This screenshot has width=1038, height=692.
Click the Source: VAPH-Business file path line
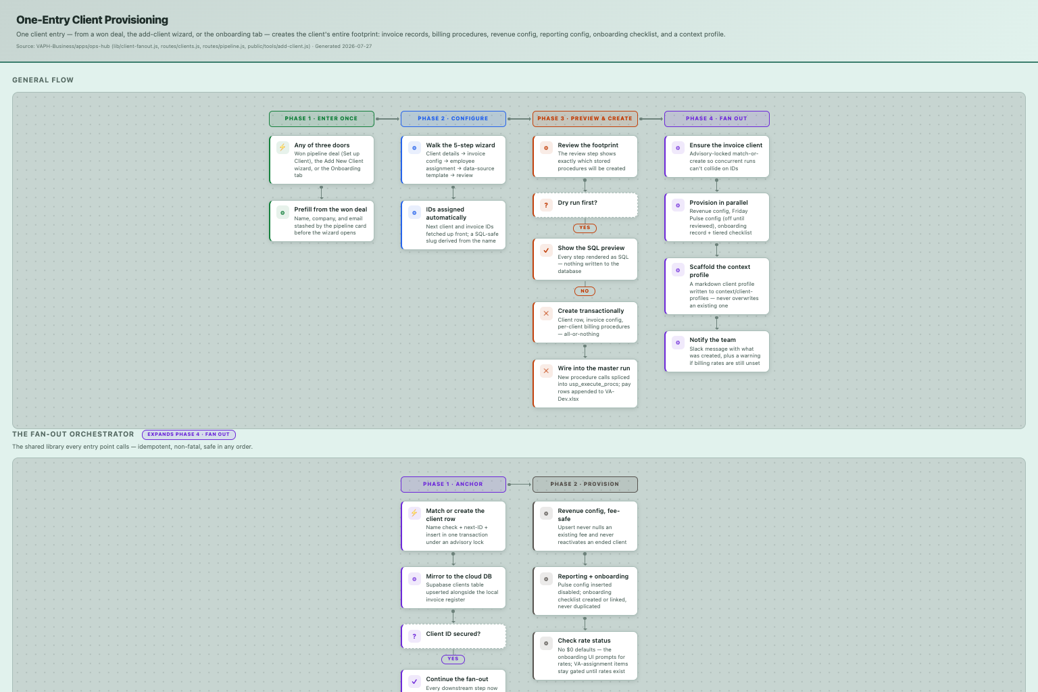194,47
